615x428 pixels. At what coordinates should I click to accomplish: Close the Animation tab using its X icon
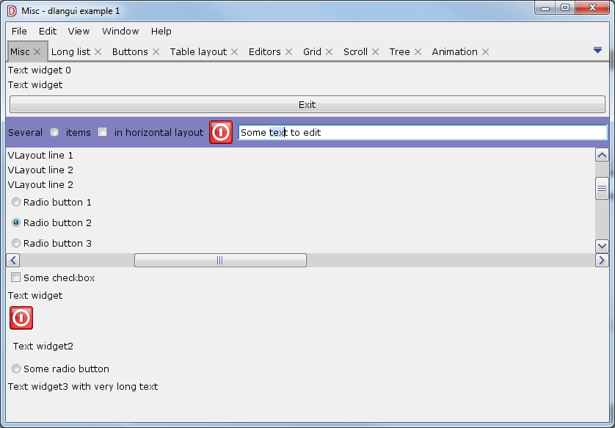pyautogui.click(x=485, y=51)
